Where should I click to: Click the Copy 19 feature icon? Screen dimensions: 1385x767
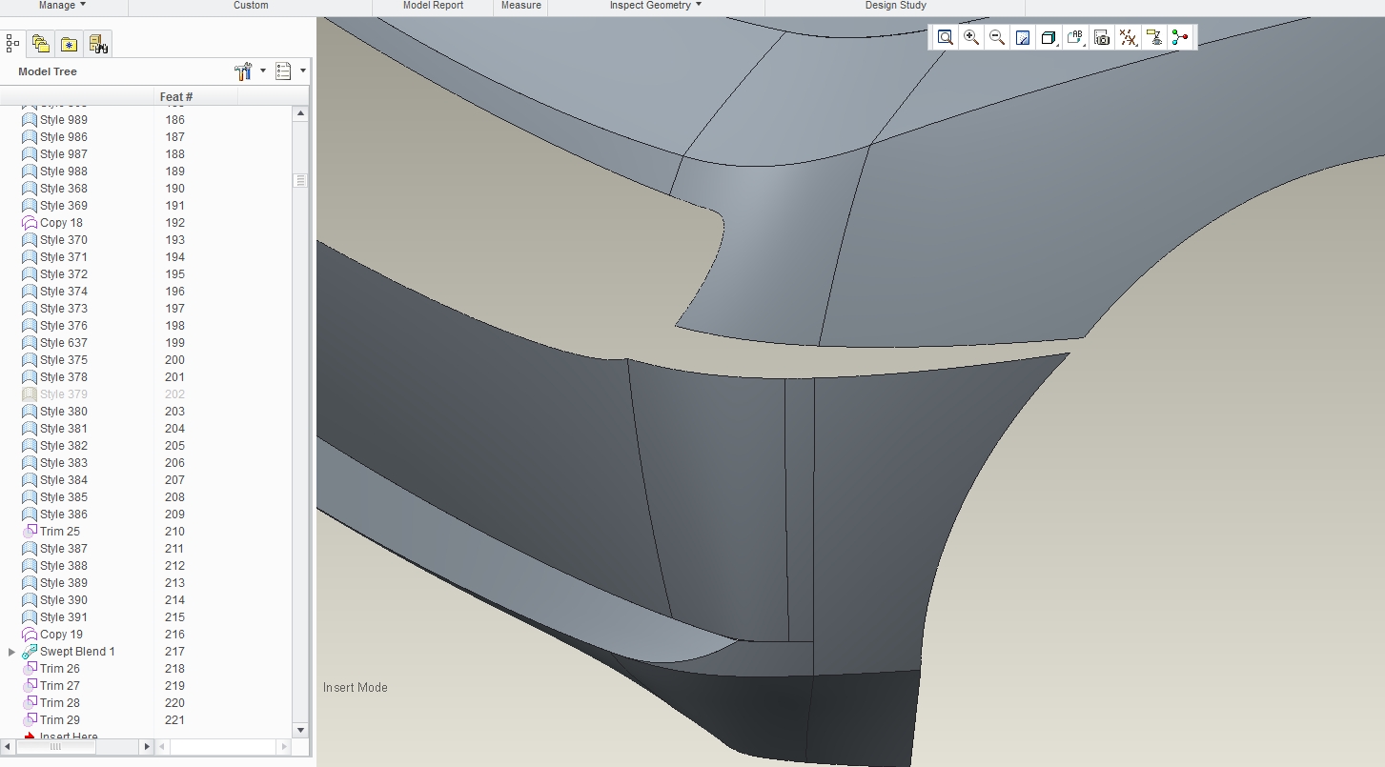pos(30,635)
